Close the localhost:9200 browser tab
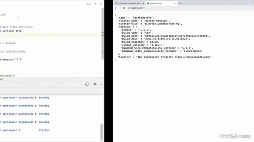Image resolution: width=254 pixels, height=142 pixels. pyautogui.click(x=175, y=3)
